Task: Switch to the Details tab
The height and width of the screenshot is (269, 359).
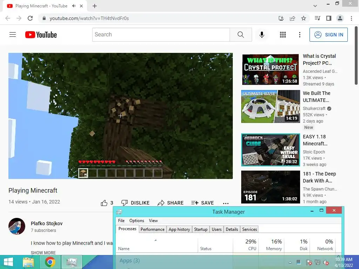Action: pos(232,229)
